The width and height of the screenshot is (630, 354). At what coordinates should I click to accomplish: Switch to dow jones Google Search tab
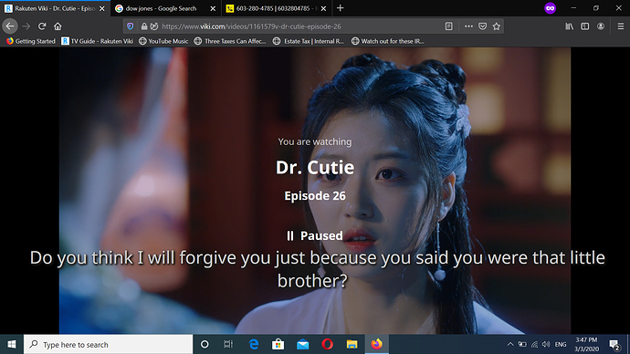tap(161, 8)
